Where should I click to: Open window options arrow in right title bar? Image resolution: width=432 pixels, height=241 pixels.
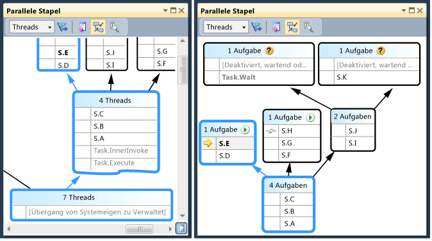404,10
